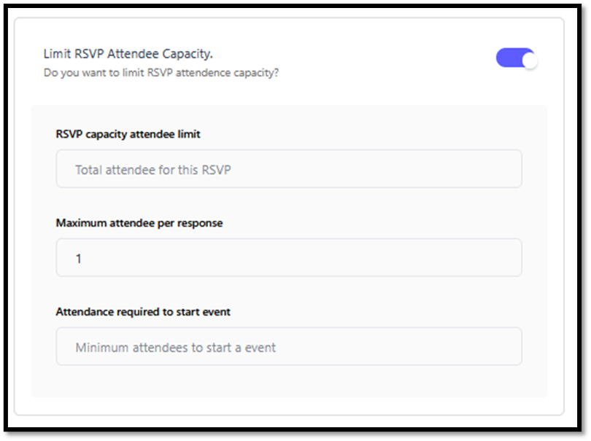Click the "RSVP capacity attendee limit" label
This screenshot has height=441, width=591.
(x=128, y=134)
